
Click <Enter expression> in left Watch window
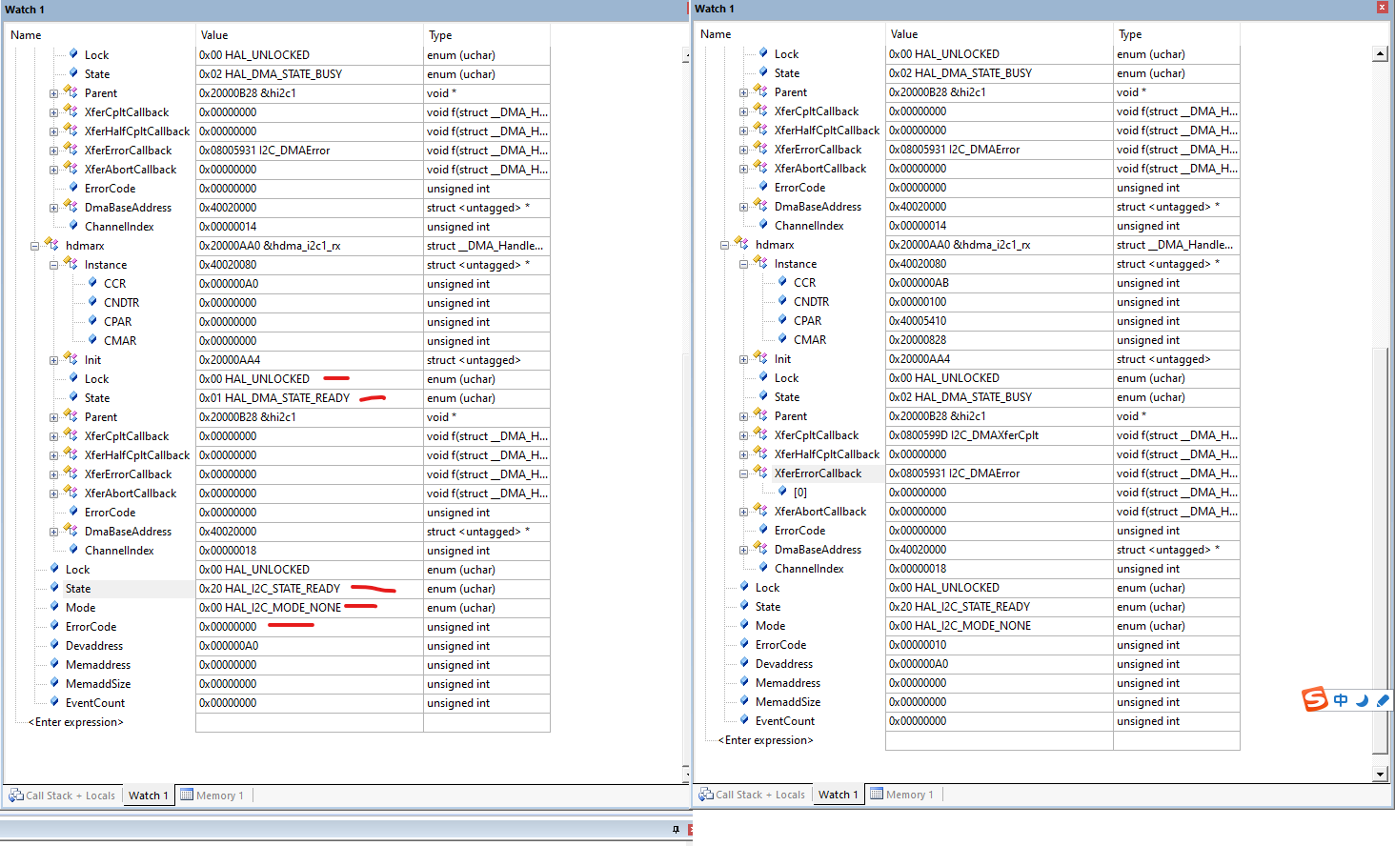coord(76,722)
